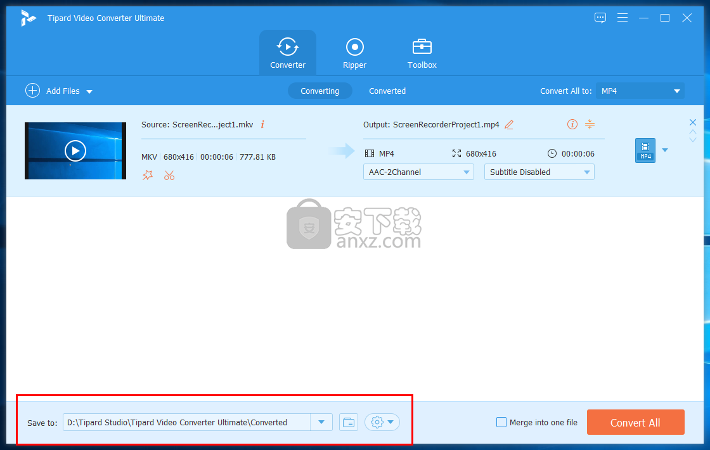The width and height of the screenshot is (710, 450).
Task: Minimize the Tipard window
Action: [x=643, y=18]
